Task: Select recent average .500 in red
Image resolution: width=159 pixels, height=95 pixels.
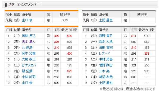Action: [69, 36]
